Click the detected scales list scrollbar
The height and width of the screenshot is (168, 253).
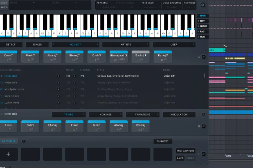(x=205, y=76)
